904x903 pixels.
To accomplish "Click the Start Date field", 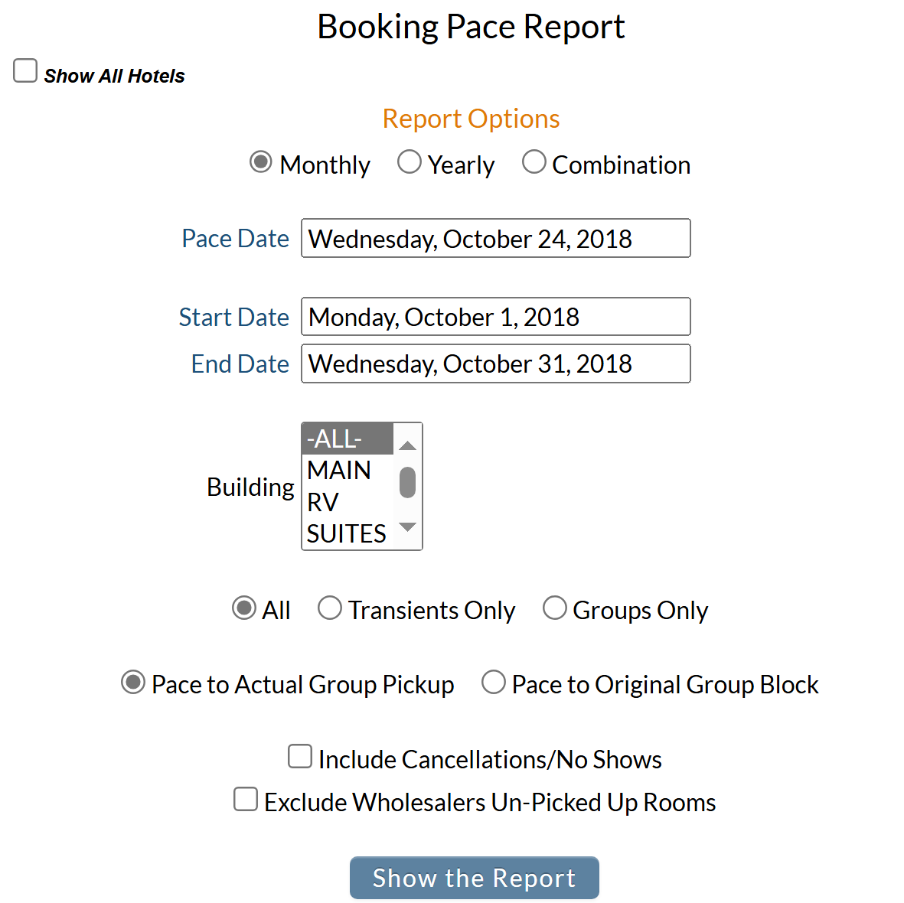I will tap(495, 316).
